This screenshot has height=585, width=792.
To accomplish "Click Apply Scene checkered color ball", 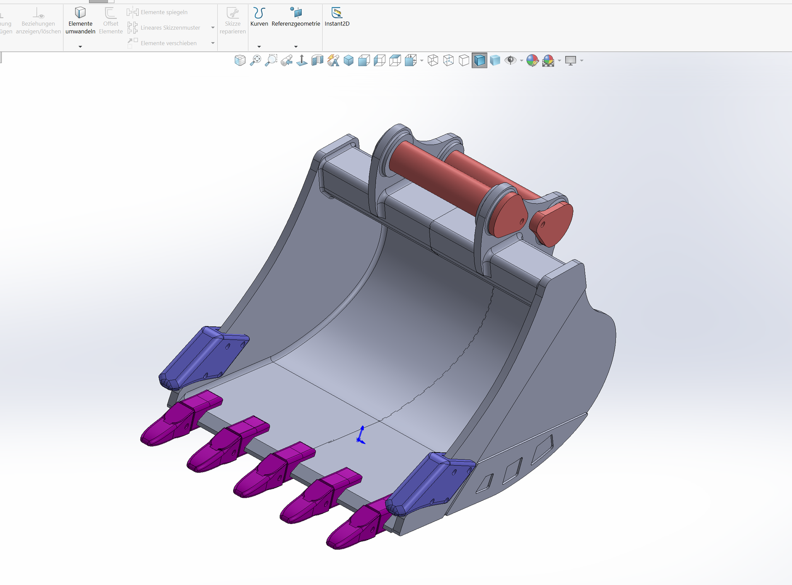I will click(x=548, y=60).
